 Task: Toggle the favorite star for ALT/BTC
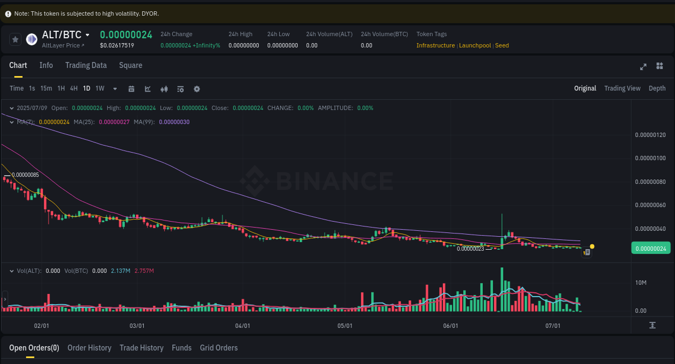pos(15,39)
